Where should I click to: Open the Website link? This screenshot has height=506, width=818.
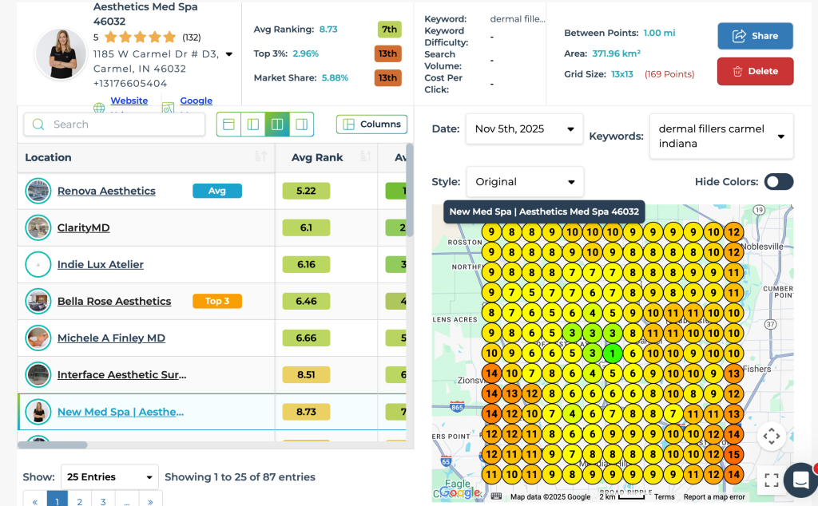click(x=129, y=101)
